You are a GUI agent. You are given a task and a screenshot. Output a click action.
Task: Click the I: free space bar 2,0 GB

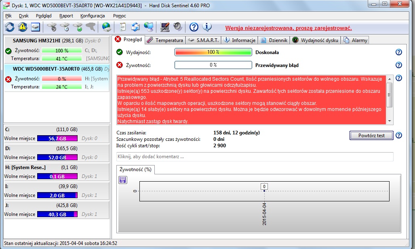tap(57, 195)
